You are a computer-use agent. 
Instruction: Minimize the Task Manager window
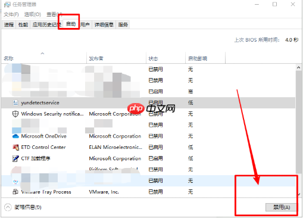point(257,4)
